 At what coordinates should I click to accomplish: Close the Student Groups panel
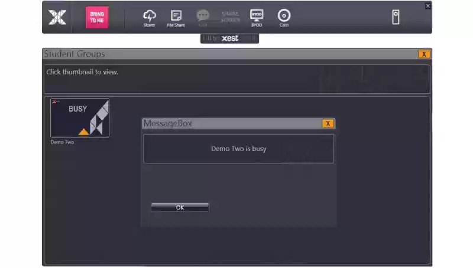pos(424,54)
